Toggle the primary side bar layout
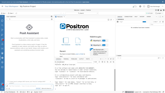This screenshot has height=93, width=165. [x=159, y=10]
